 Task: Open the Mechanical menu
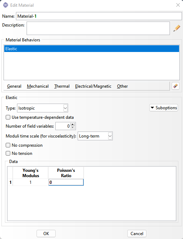pyautogui.click(x=38, y=86)
